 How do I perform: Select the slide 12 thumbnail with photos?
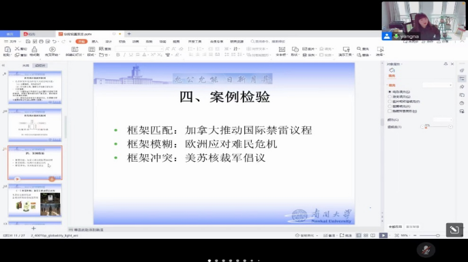pyautogui.click(x=35, y=201)
